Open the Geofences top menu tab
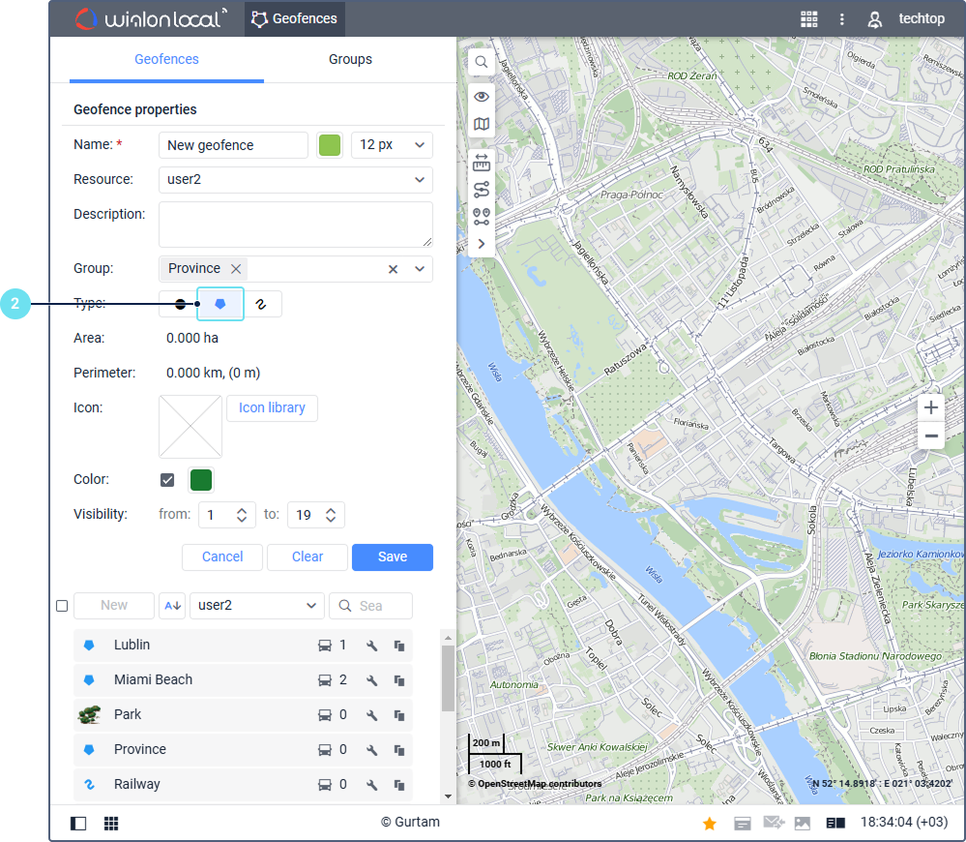 point(294,19)
